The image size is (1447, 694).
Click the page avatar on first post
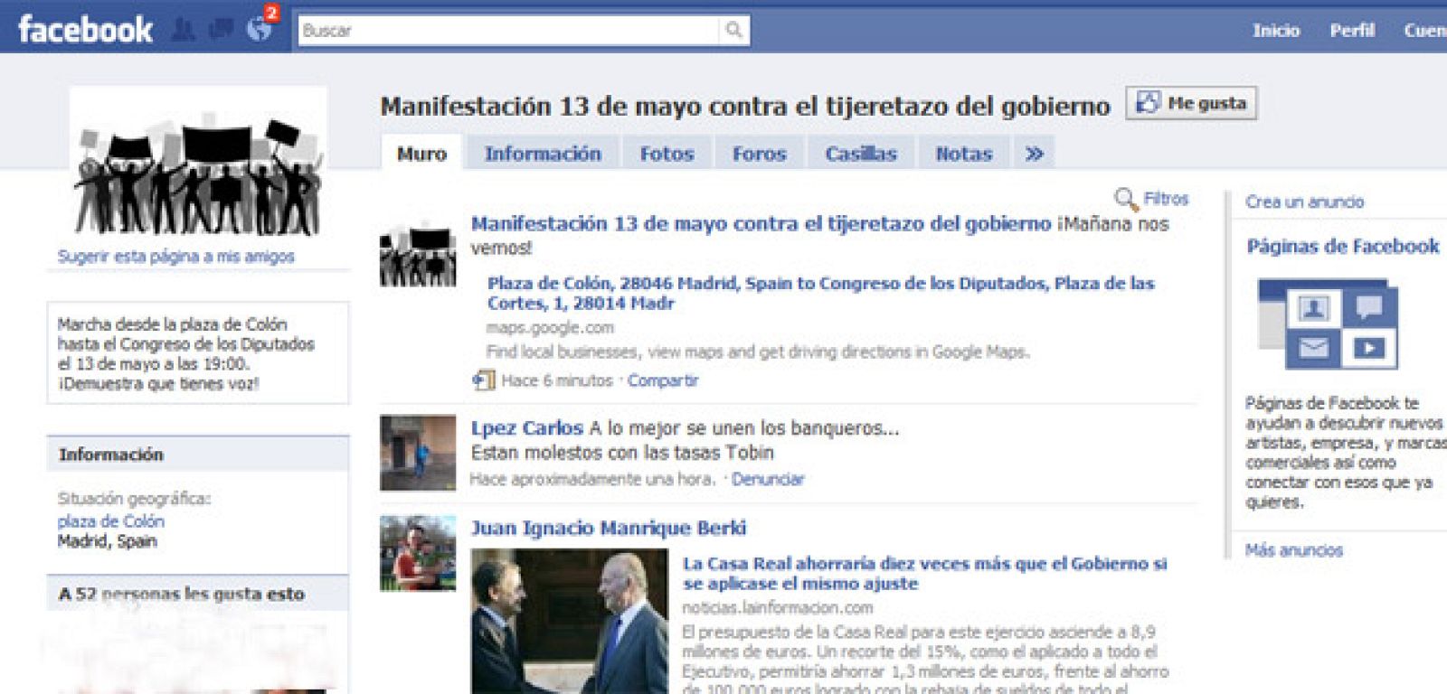[x=418, y=254]
